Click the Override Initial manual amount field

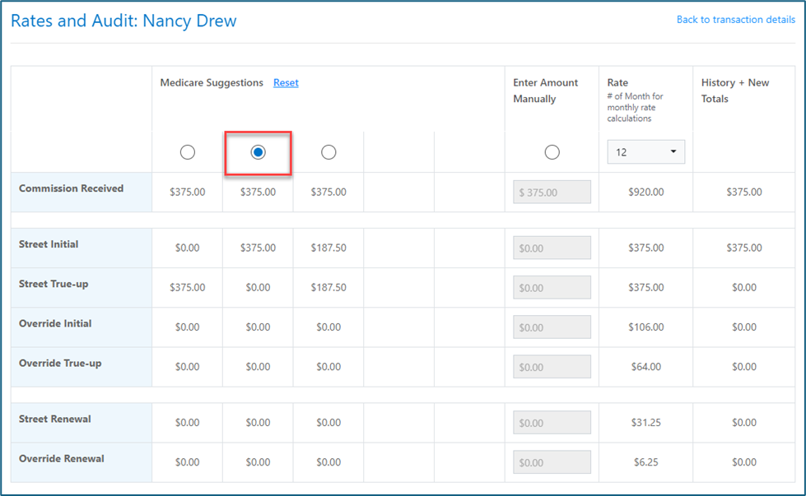552,327
